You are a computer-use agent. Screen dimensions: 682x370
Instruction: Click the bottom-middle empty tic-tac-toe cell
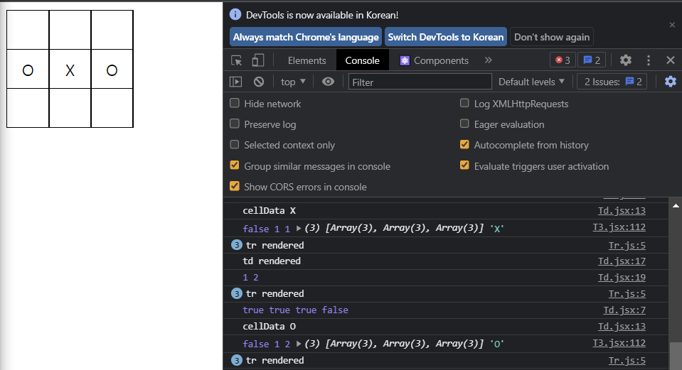coord(70,108)
